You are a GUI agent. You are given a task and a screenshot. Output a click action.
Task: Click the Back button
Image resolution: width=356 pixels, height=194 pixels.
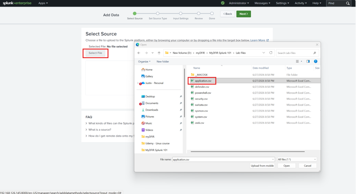(x=227, y=14)
